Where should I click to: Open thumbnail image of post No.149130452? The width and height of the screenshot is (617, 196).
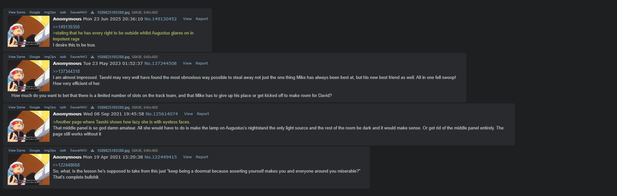click(x=28, y=31)
